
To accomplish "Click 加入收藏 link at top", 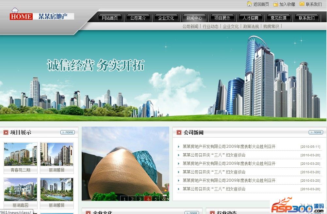I will 287,4.
